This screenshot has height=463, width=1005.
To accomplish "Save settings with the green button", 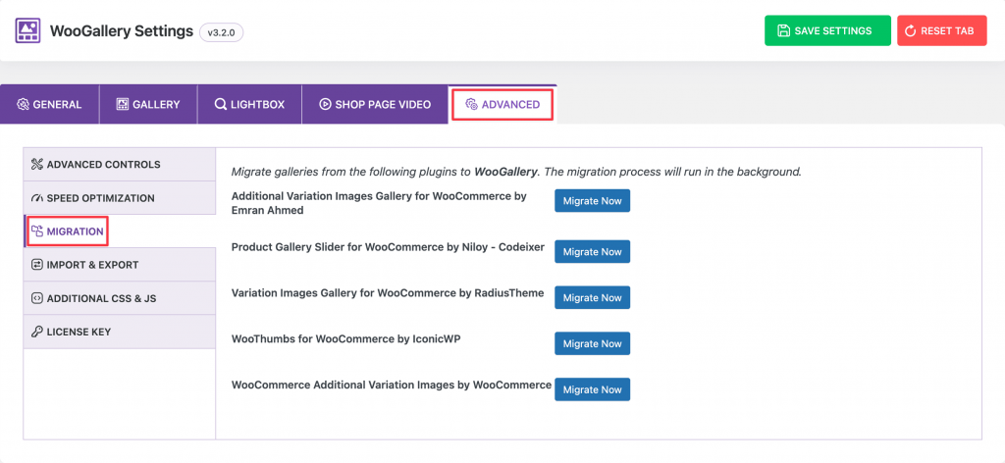I will pyautogui.click(x=827, y=30).
